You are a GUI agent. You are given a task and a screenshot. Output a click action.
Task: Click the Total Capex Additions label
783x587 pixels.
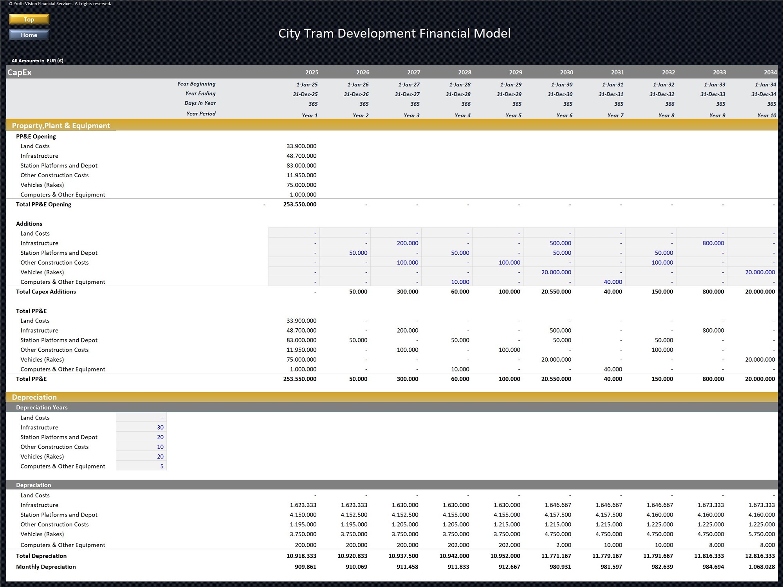click(x=46, y=292)
